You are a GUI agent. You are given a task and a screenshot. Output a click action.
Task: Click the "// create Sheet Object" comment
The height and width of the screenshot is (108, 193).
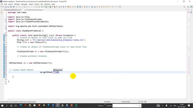[21, 70]
